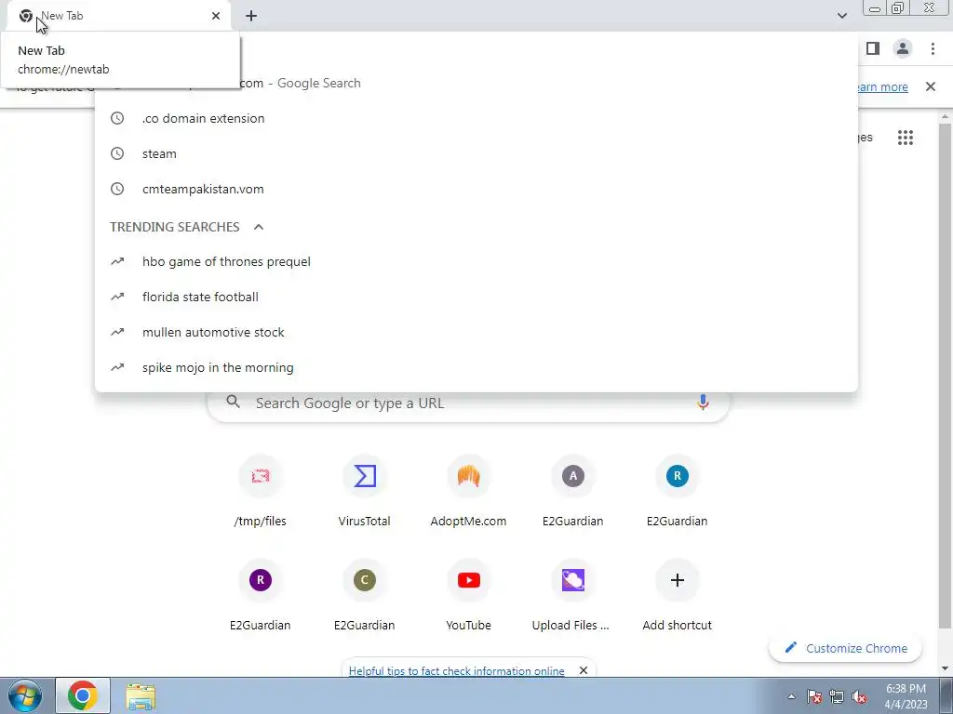This screenshot has width=953, height=714.
Task: Select the Google Search suggestion row
Action: (x=476, y=83)
